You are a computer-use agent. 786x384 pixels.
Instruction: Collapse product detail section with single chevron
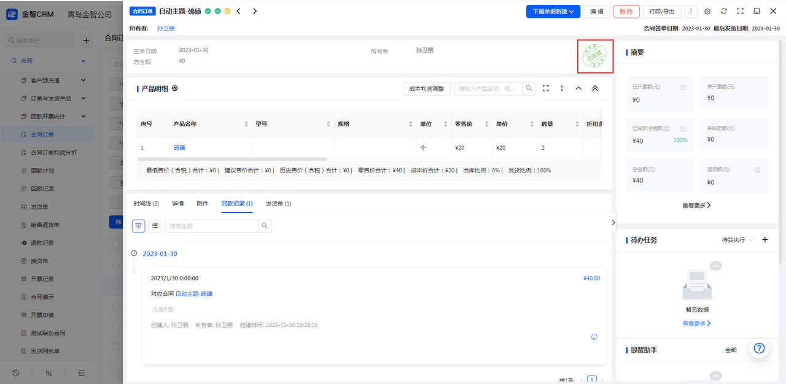tap(578, 88)
